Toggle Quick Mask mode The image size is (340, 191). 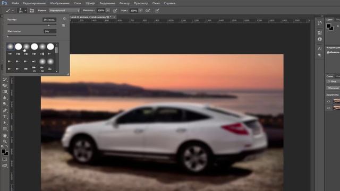5,159
